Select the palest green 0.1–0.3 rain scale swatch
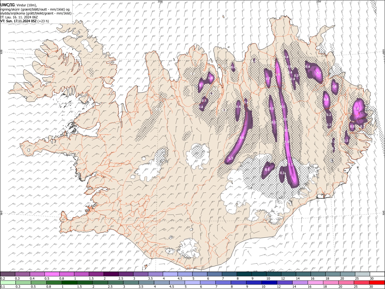The width and height of the screenshot is (385, 289). [8, 282]
